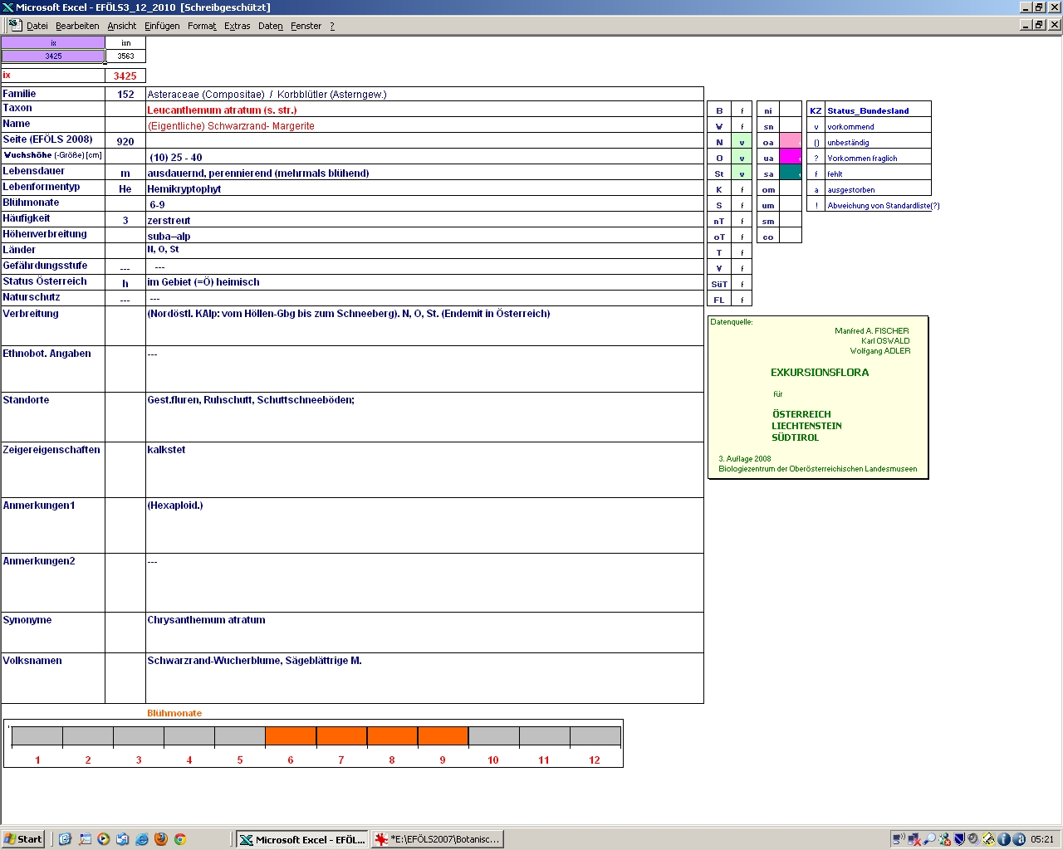
Task: Launch Internet Explorer from quick launch
Action: coord(141,839)
